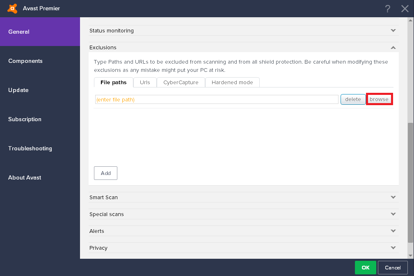Click the vertical scrollbar thumb

point(410,182)
